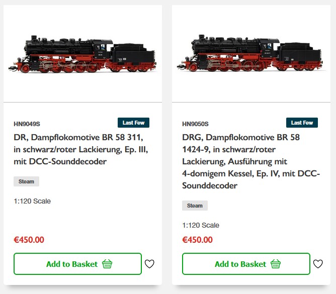The width and height of the screenshot is (336, 294).
Task: Click basket icon on HN9050S button
Action: (276, 264)
